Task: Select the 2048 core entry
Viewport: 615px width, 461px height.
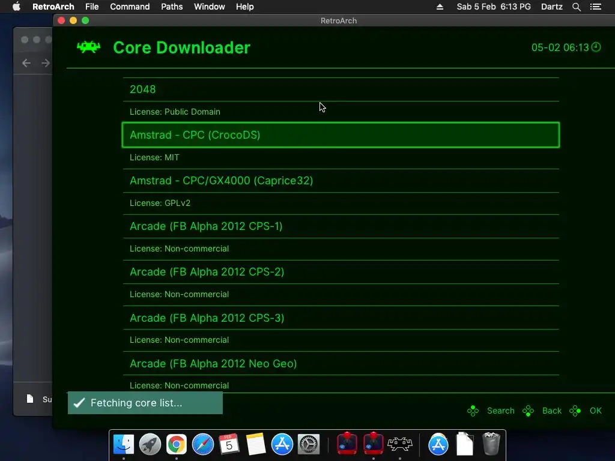Action: point(341,89)
